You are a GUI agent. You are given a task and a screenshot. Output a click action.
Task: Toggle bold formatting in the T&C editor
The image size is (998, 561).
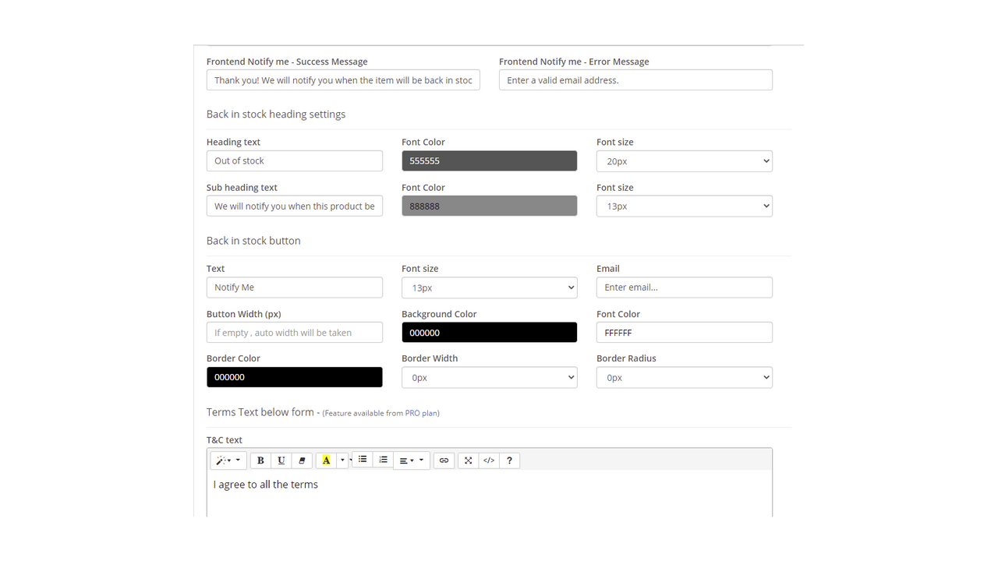coord(260,460)
